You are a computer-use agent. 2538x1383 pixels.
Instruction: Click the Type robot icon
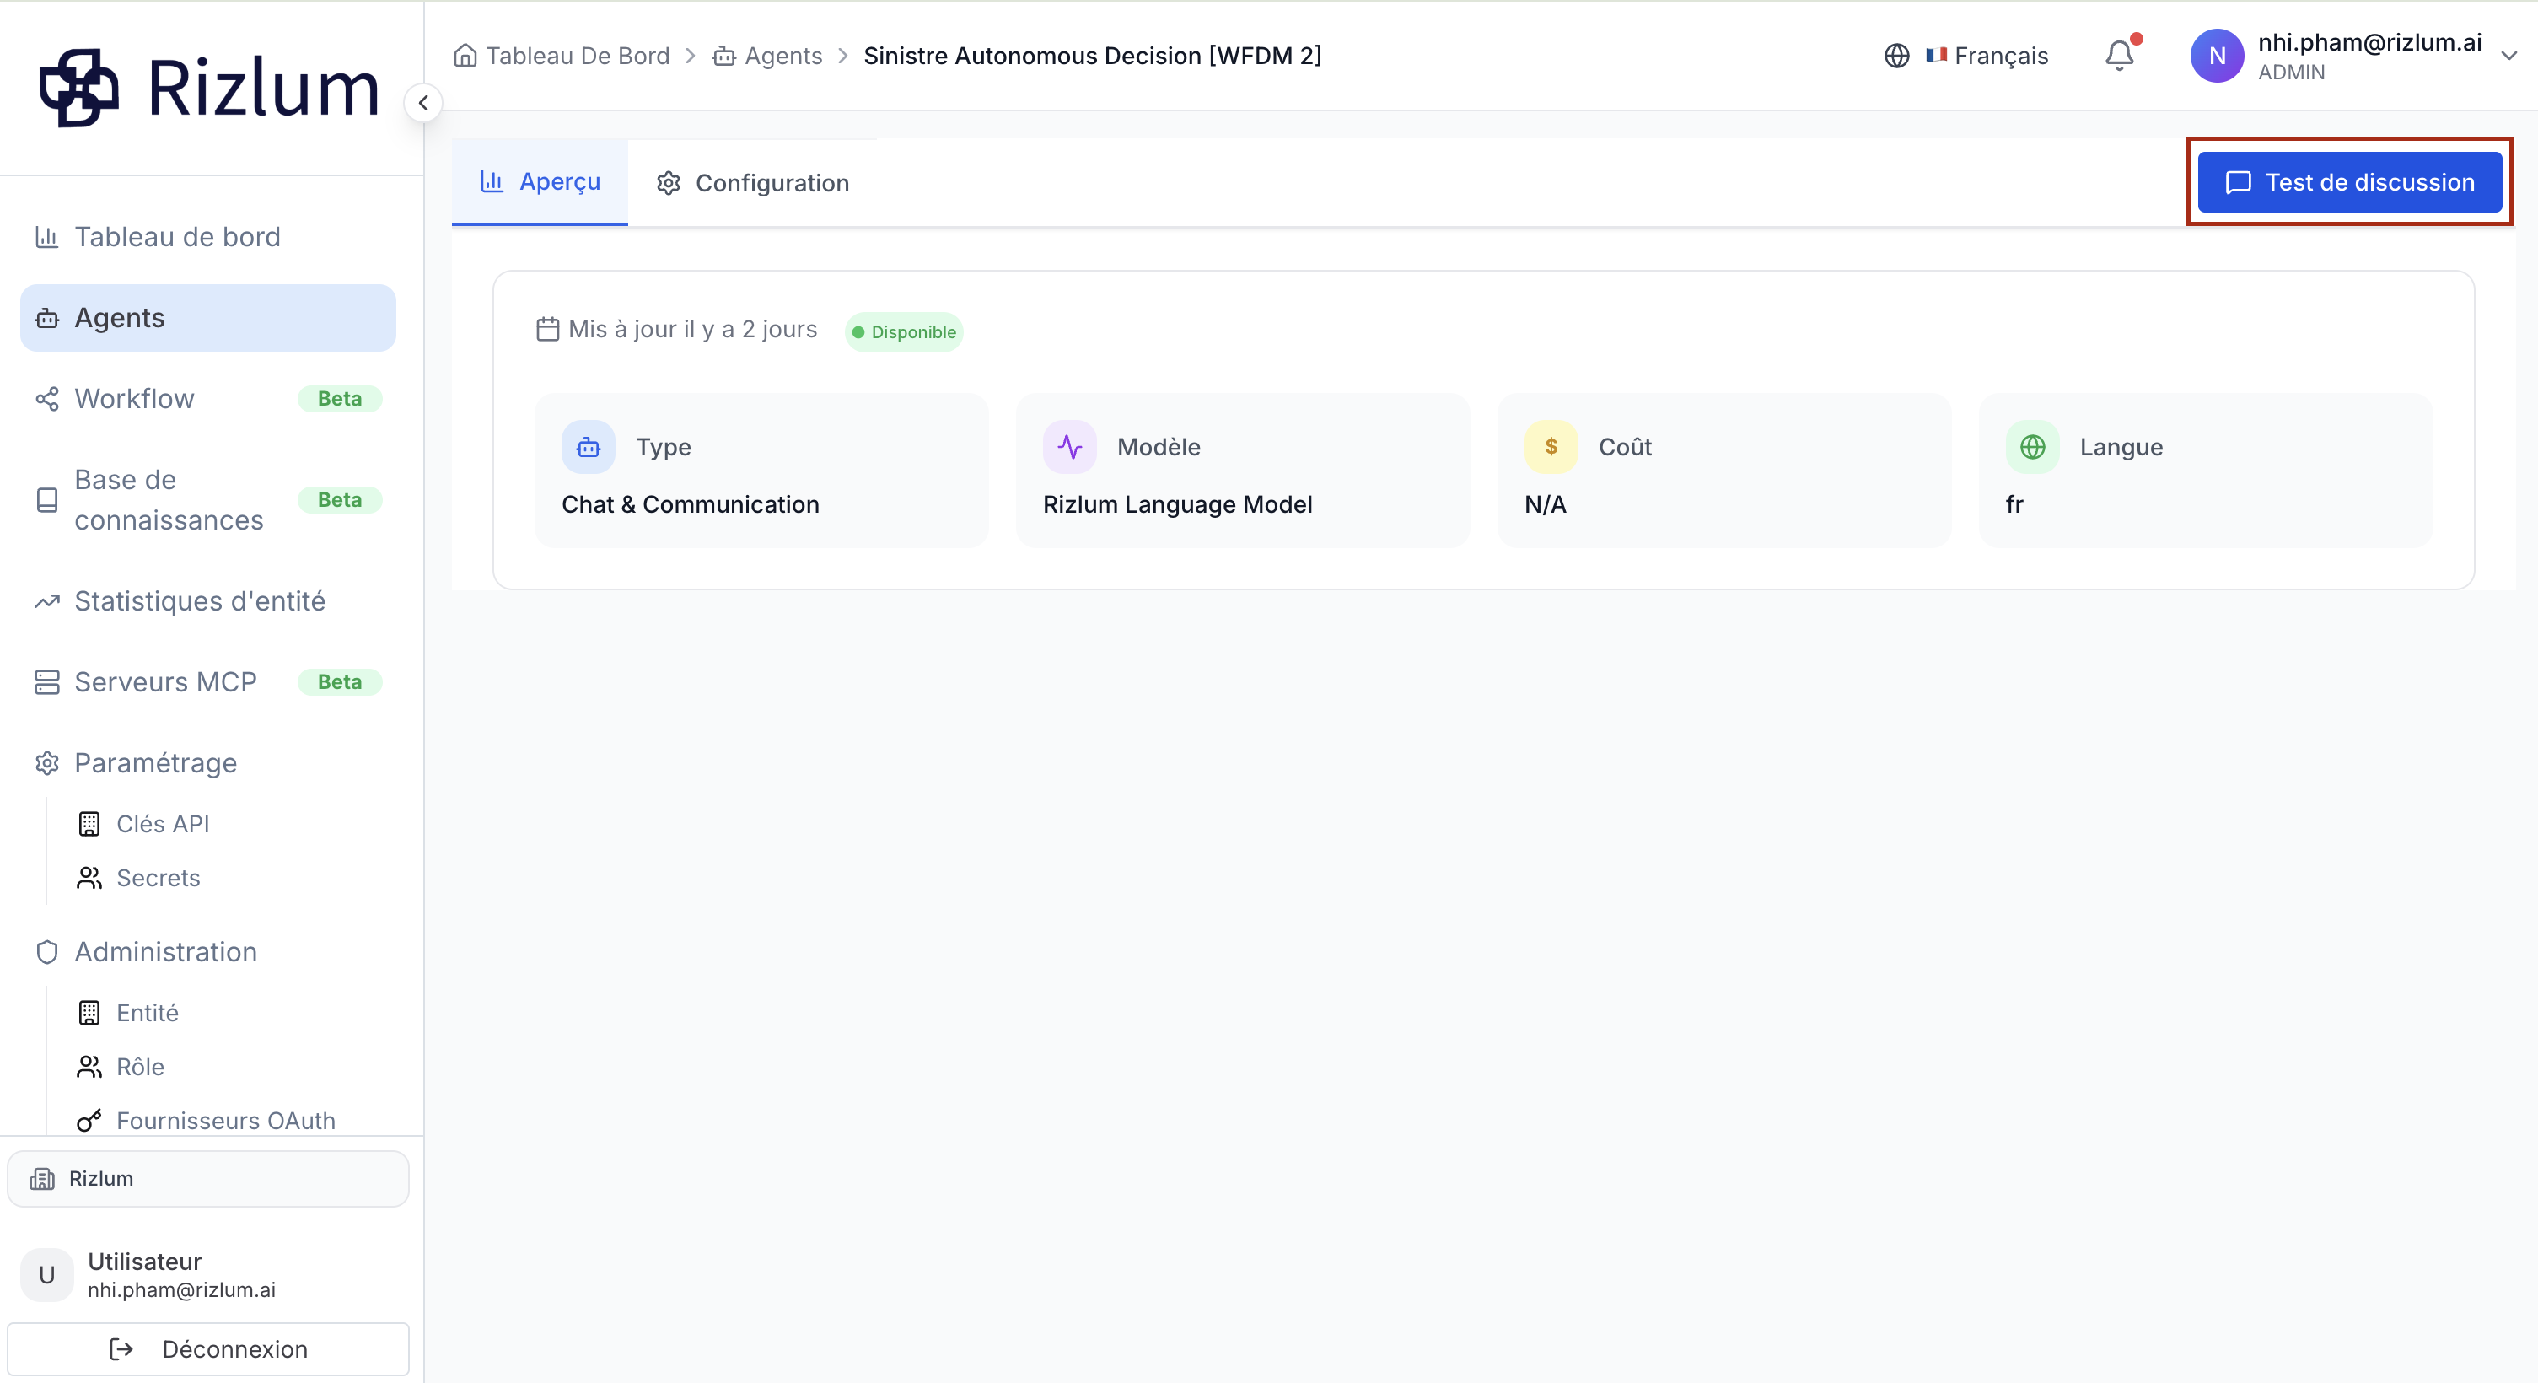click(589, 447)
